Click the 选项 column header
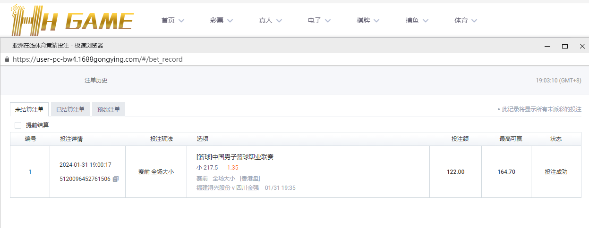 [203, 139]
